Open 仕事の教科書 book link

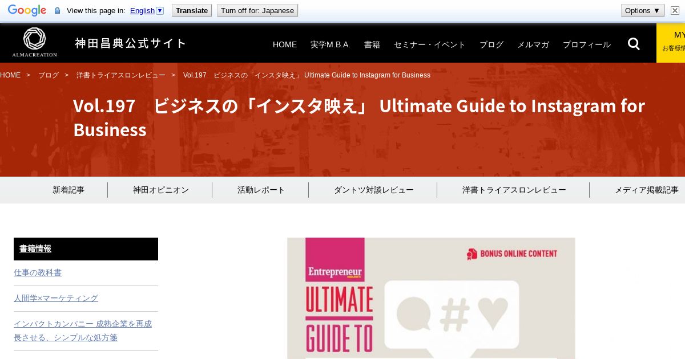pyautogui.click(x=38, y=272)
